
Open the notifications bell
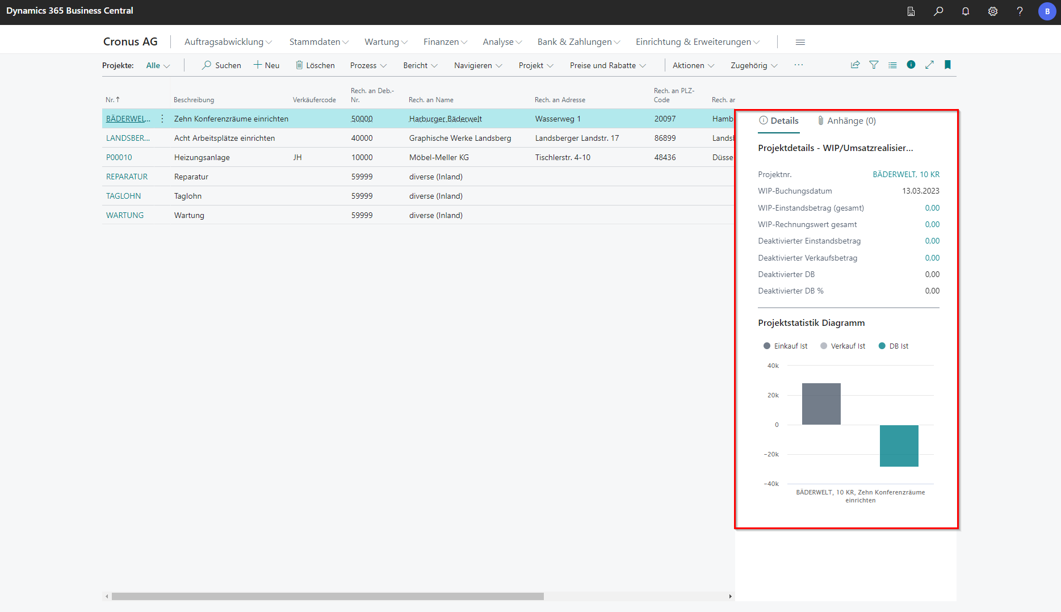965,11
